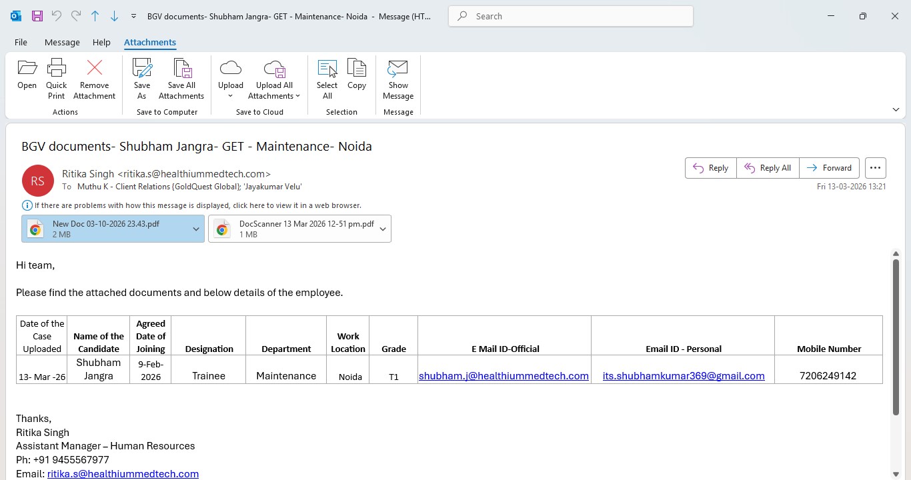911x480 pixels.
Task: Expand the Upload dropdown
Action: pyautogui.click(x=231, y=96)
